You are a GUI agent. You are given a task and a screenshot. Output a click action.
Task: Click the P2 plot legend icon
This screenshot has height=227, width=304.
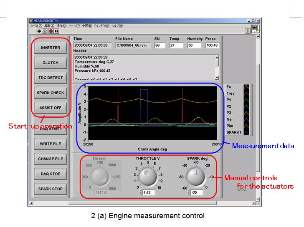coord(246,106)
